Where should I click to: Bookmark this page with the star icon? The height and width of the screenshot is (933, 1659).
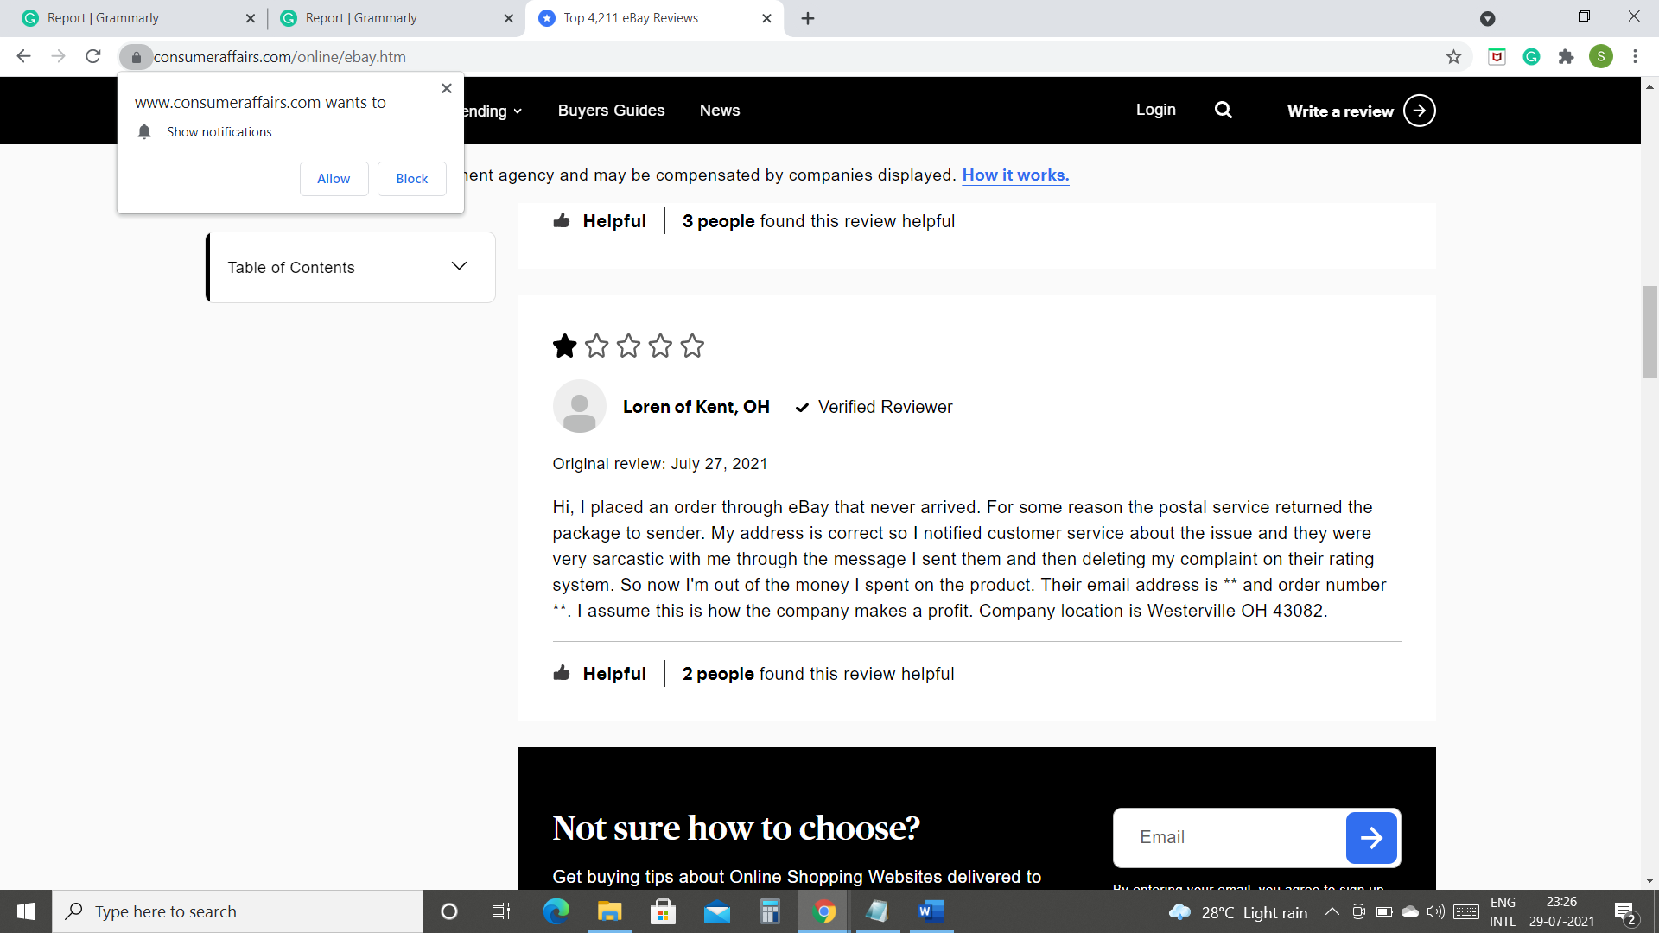click(1453, 57)
